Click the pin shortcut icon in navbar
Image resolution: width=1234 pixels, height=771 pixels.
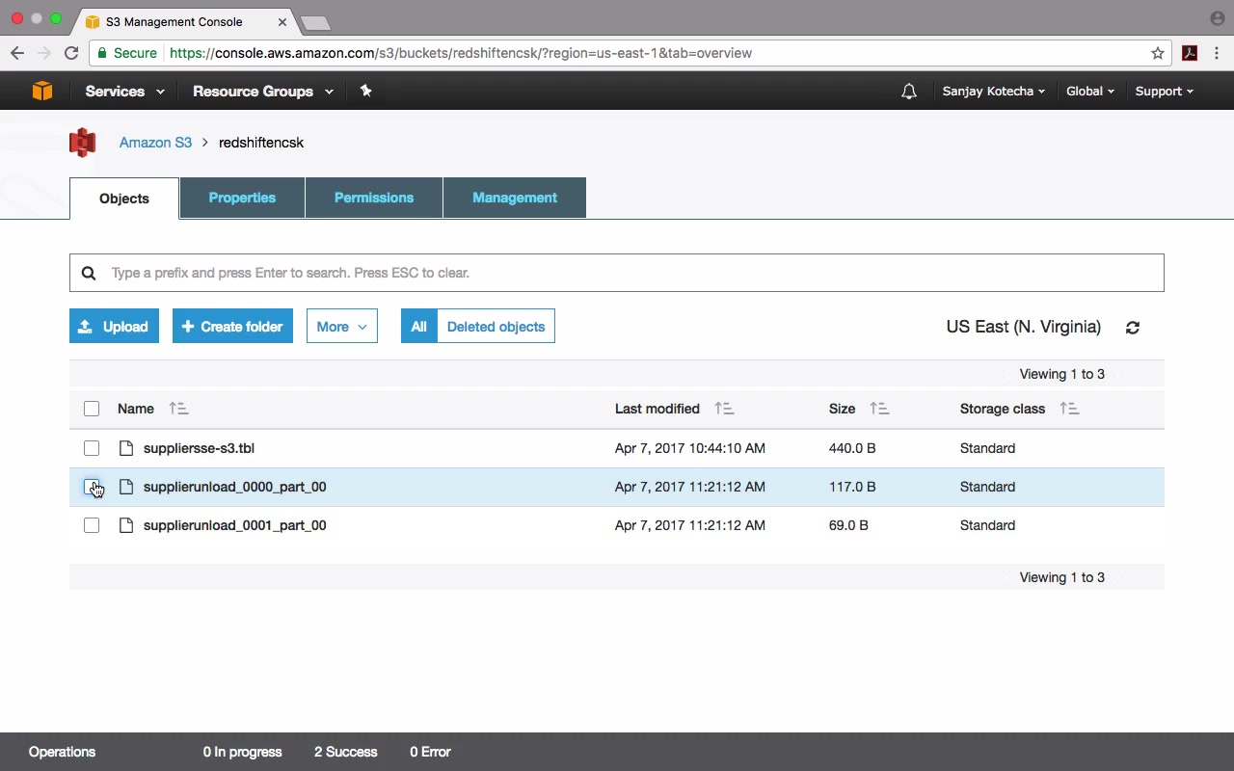(x=365, y=91)
